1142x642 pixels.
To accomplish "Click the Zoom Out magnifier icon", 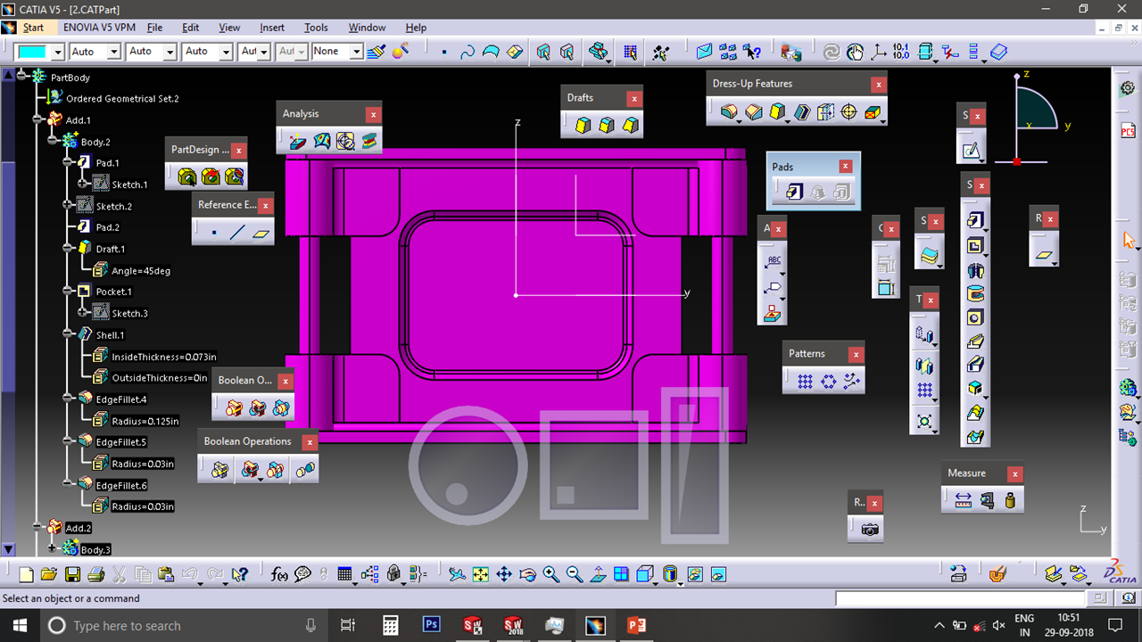I will coord(574,574).
